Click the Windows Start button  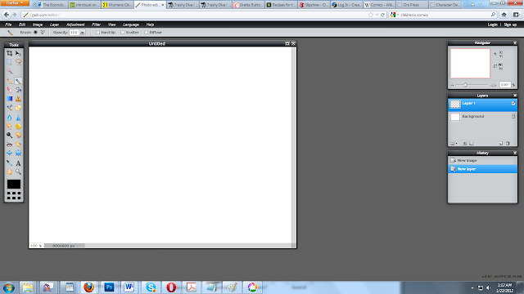pyautogui.click(x=9, y=287)
